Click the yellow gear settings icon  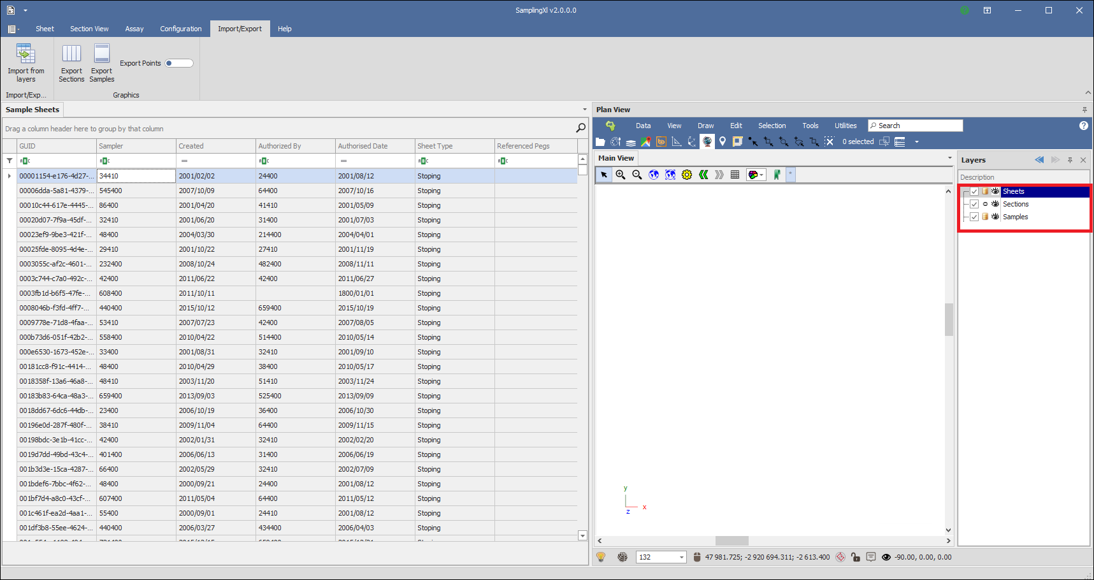click(x=687, y=175)
